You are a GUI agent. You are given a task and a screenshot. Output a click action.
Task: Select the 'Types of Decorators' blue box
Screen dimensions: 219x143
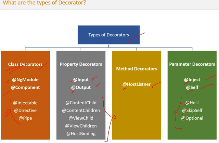pyautogui.click(x=109, y=35)
